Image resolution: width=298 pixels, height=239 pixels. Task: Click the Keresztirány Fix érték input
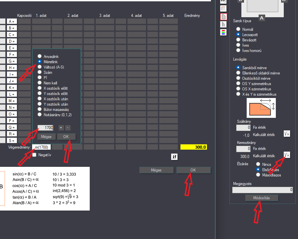coord(243,149)
